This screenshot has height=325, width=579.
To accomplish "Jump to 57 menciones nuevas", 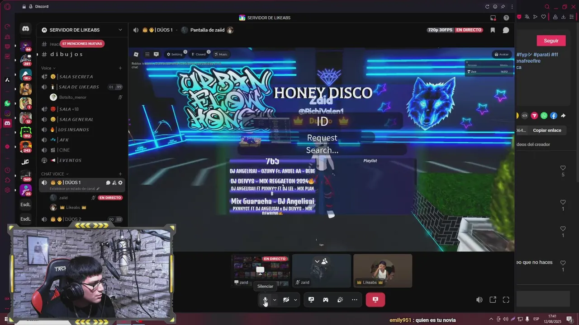I will tap(82, 44).
